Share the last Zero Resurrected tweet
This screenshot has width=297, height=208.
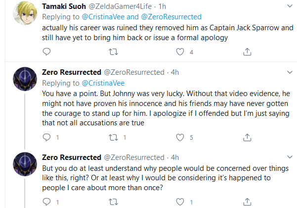click(x=247, y=202)
